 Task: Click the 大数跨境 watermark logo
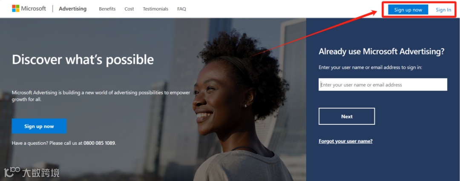click(32, 172)
